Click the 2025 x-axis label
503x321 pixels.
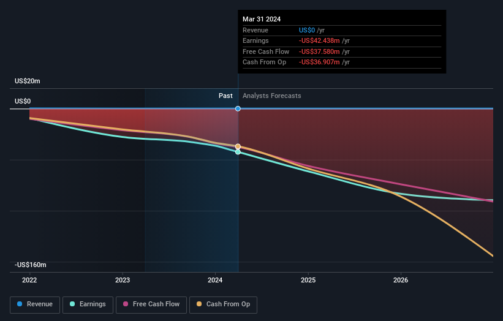308,280
